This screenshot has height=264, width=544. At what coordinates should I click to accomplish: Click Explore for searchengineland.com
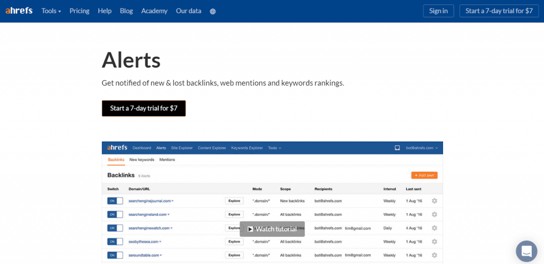[234, 215]
